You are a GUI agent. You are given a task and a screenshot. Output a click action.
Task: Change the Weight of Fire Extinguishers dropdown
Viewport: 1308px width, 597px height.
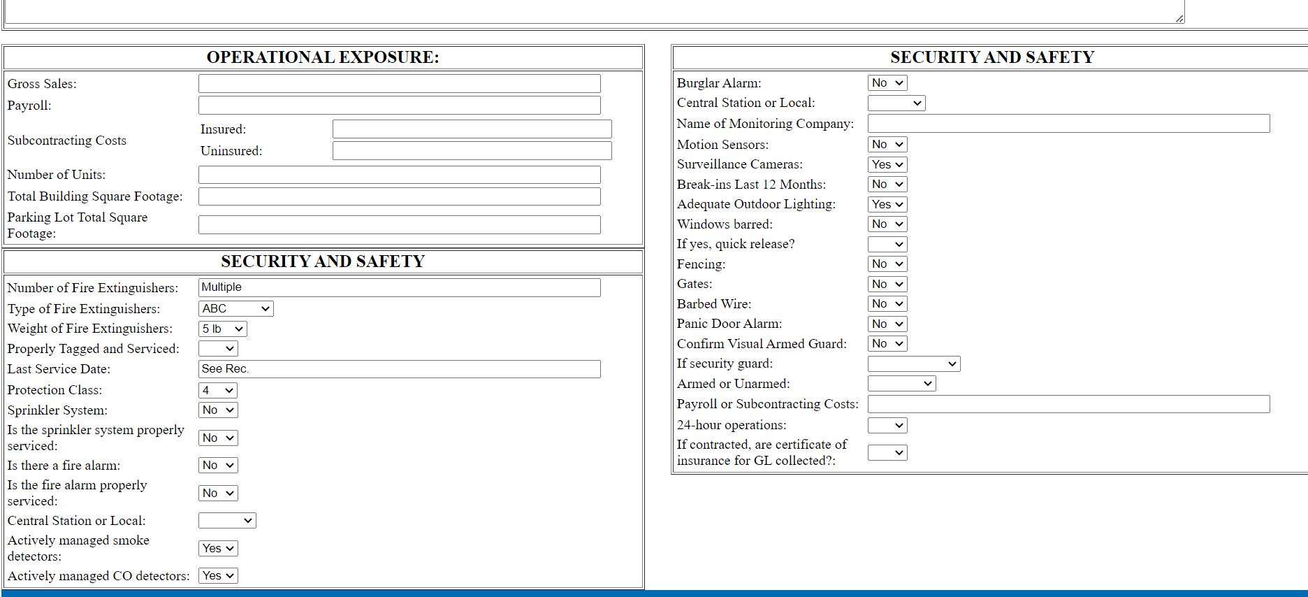coord(222,329)
